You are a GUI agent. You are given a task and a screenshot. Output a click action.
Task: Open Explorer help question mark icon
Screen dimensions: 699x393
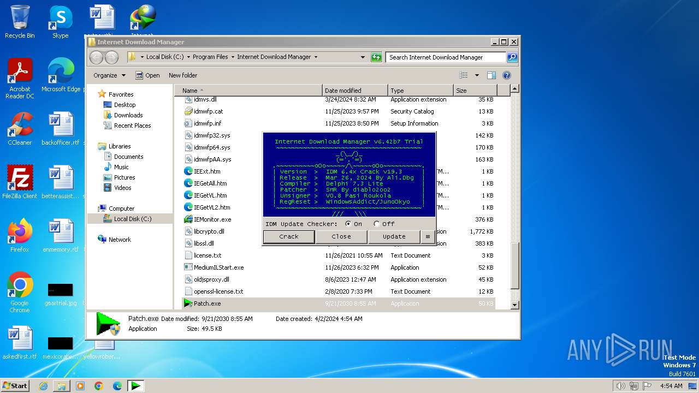click(x=506, y=75)
